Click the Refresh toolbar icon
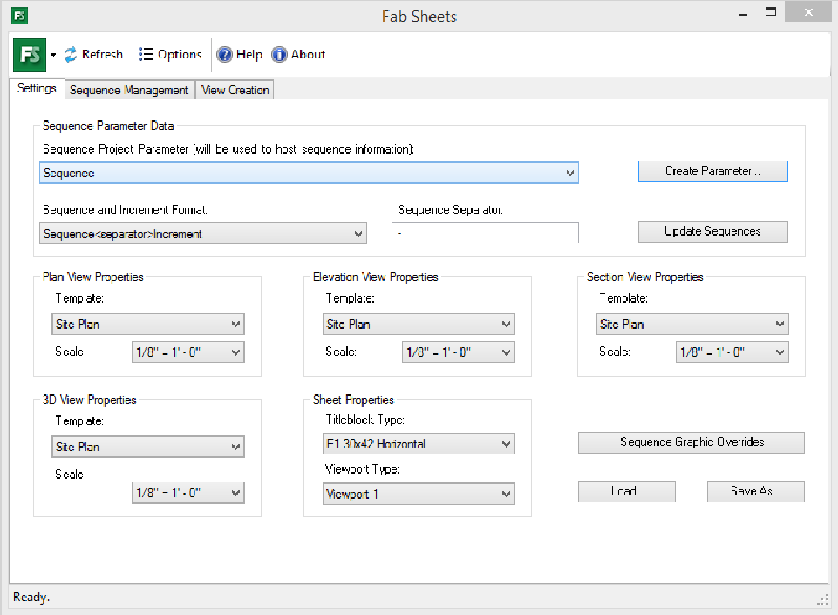838x615 pixels. (72, 55)
